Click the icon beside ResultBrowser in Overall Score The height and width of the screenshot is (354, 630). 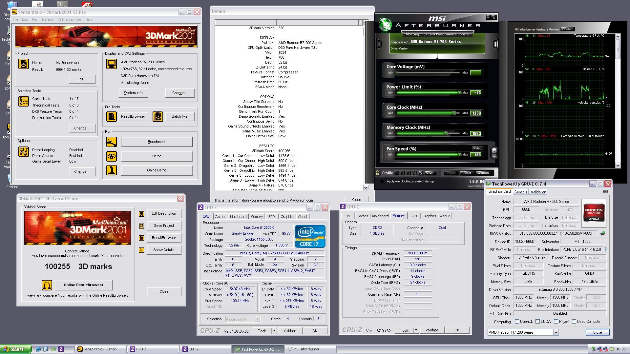(x=141, y=238)
